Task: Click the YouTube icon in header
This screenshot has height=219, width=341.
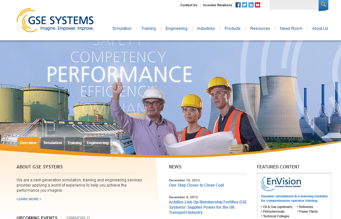Action: 258,5
